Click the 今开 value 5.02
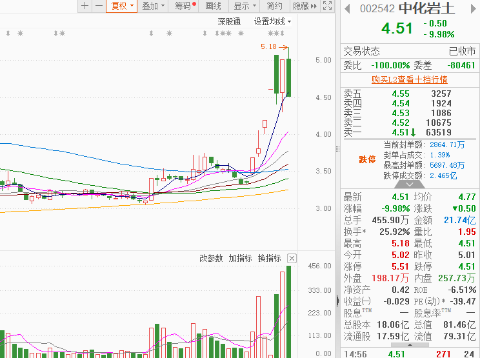 pyautogui.click(x=401, y=255)
